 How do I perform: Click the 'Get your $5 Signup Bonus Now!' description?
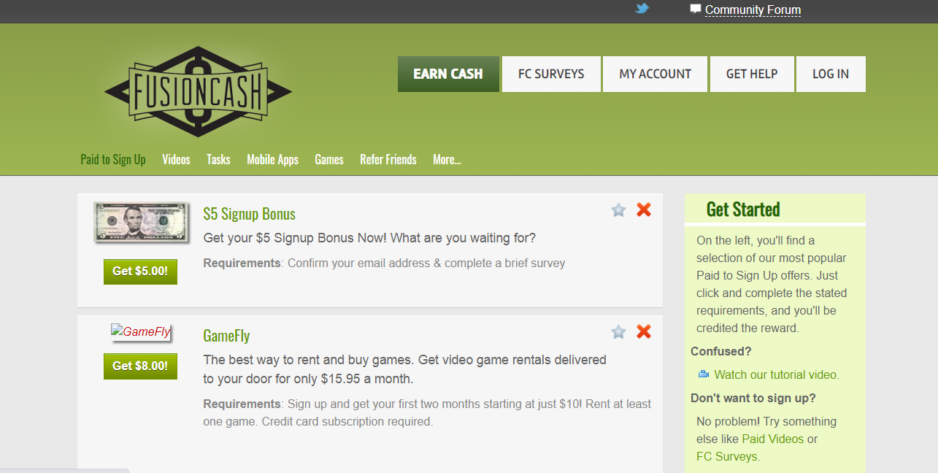click(x=369, y=238)
